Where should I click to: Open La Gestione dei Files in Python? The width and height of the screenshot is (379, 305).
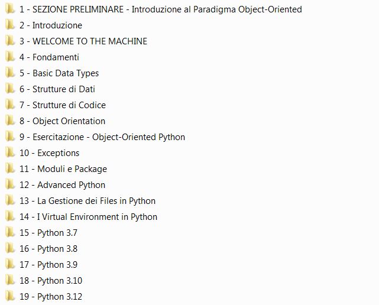[x=88, y=201]
